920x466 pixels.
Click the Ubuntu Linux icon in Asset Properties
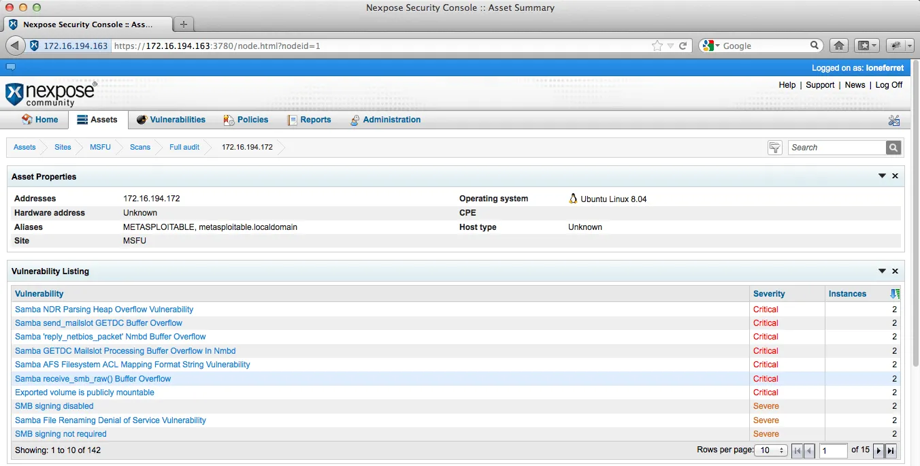[x=572, y=198]
